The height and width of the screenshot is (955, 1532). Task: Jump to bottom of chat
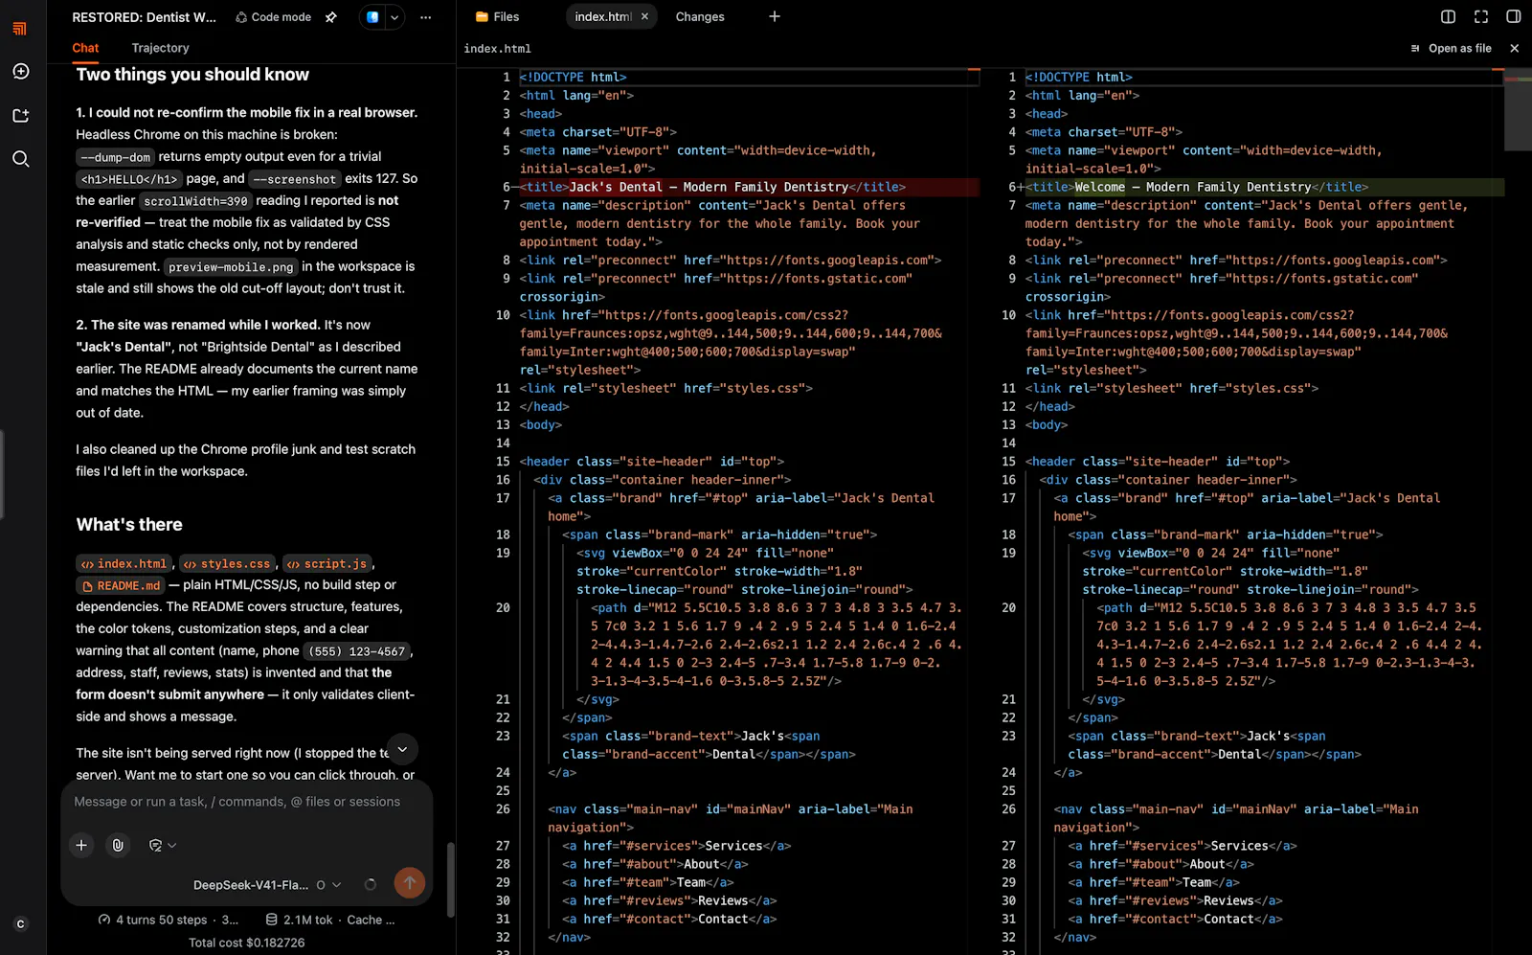pos(402,749)
